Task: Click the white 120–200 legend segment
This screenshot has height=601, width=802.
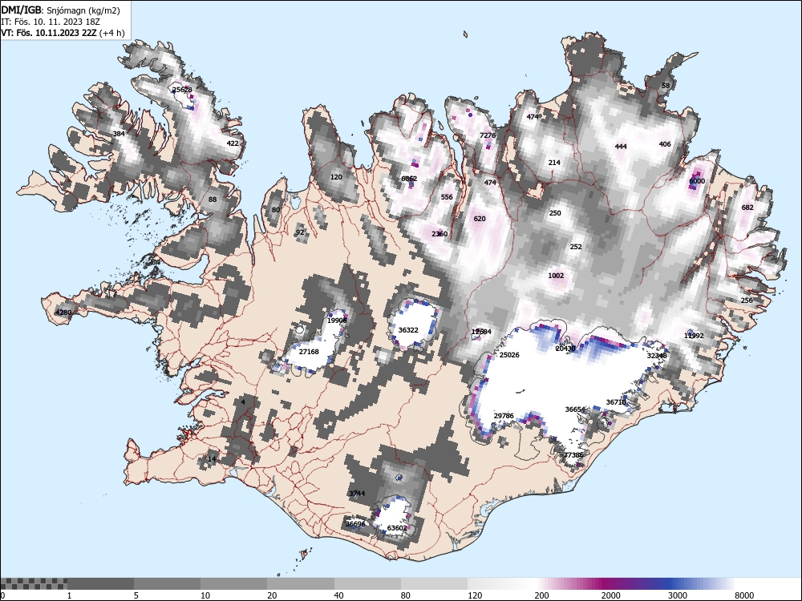Action: (x=501, y=583)
